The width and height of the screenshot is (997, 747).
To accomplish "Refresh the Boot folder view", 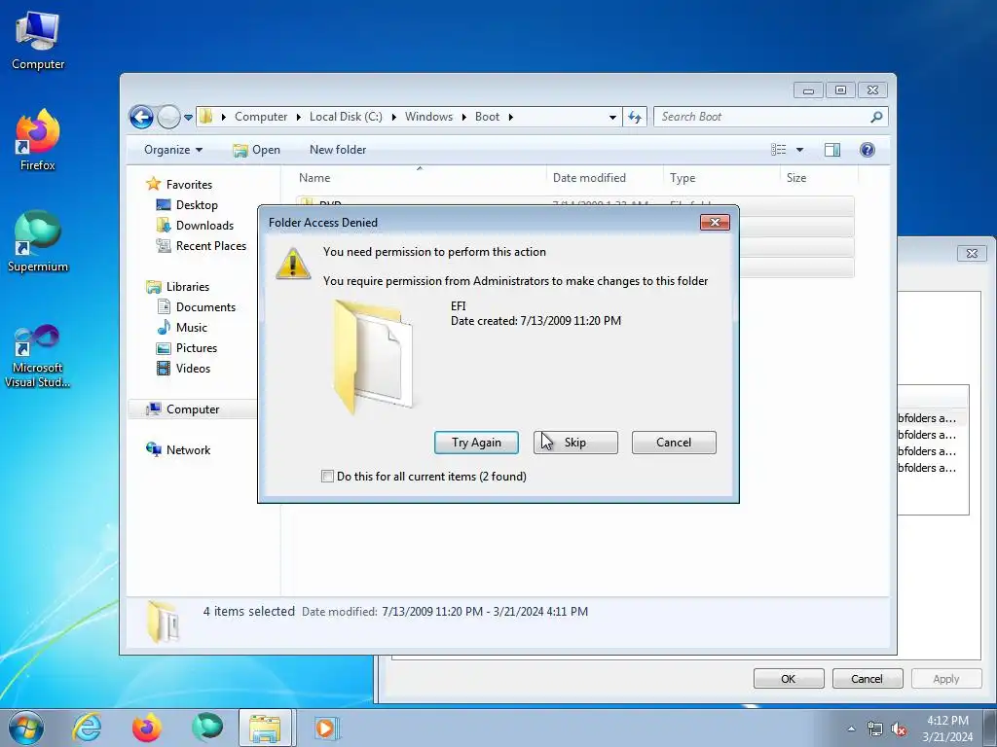I will coord(635,117).
